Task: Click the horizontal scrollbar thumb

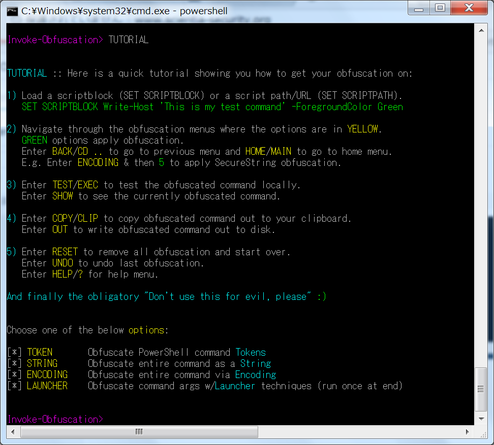Action: click(x=139, y=432)
